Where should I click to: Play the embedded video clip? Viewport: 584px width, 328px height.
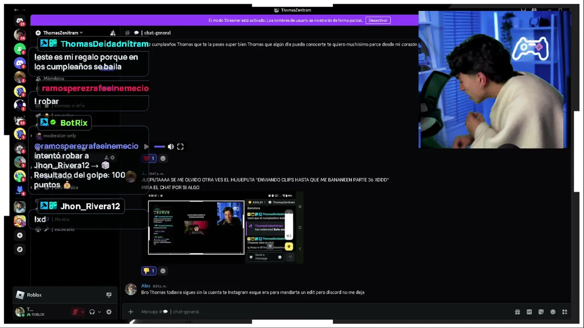pyautogui.click(x=146, y=147)
